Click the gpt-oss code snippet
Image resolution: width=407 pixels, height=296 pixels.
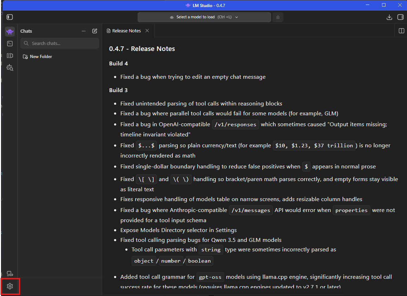click(x=210, y=277)
